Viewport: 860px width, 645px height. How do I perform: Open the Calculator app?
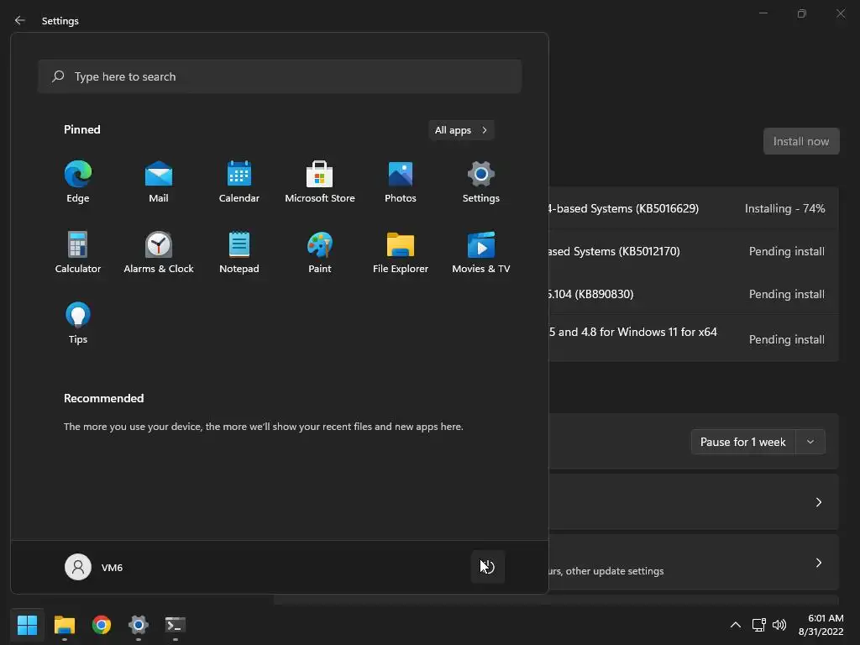78,252
